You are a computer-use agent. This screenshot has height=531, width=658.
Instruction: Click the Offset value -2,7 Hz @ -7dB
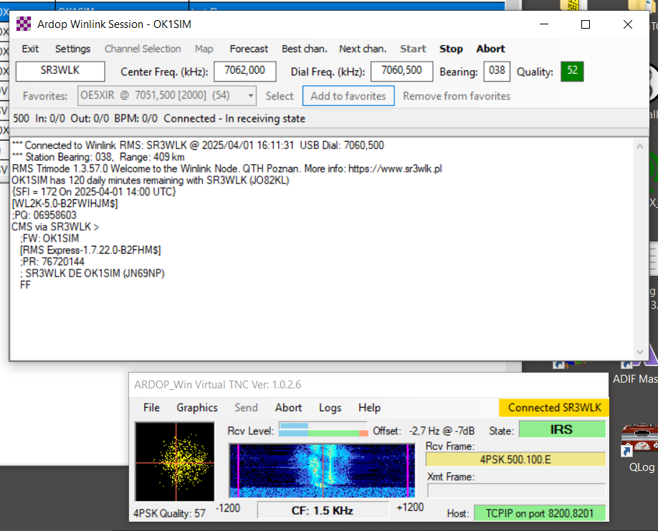(442, 431)
